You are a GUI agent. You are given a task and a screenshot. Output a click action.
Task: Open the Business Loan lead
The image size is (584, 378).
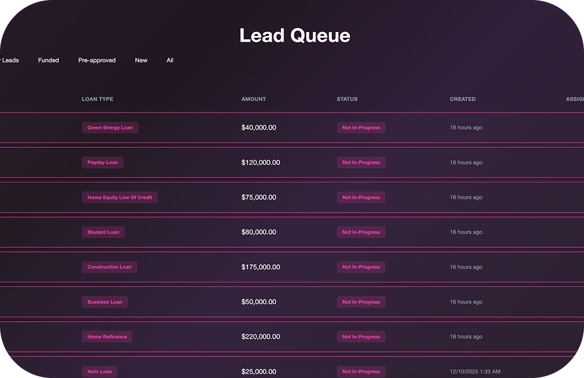tap(105, 302)
